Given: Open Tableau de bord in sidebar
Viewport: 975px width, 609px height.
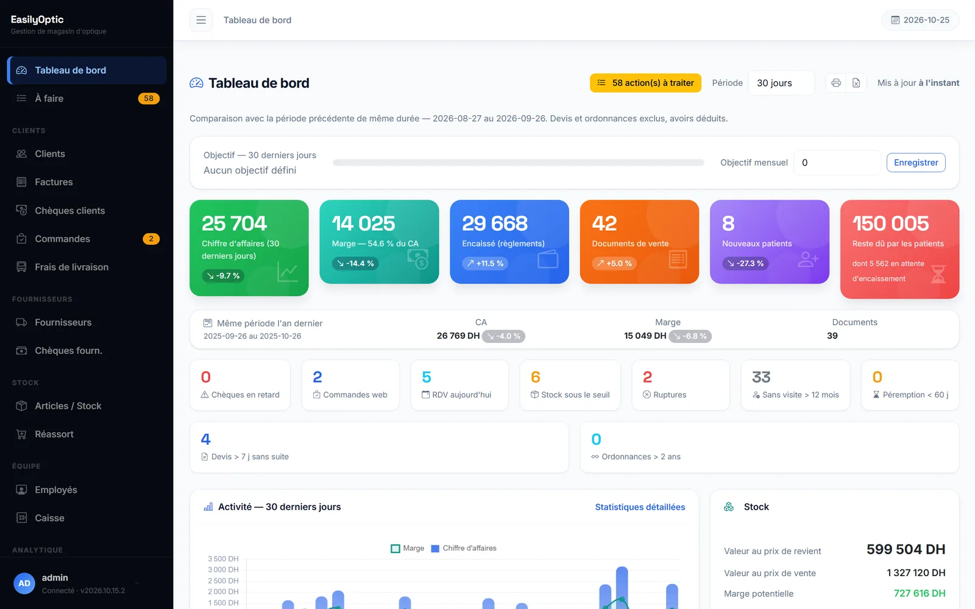Looking at the screenshot, I should (87, 70).
